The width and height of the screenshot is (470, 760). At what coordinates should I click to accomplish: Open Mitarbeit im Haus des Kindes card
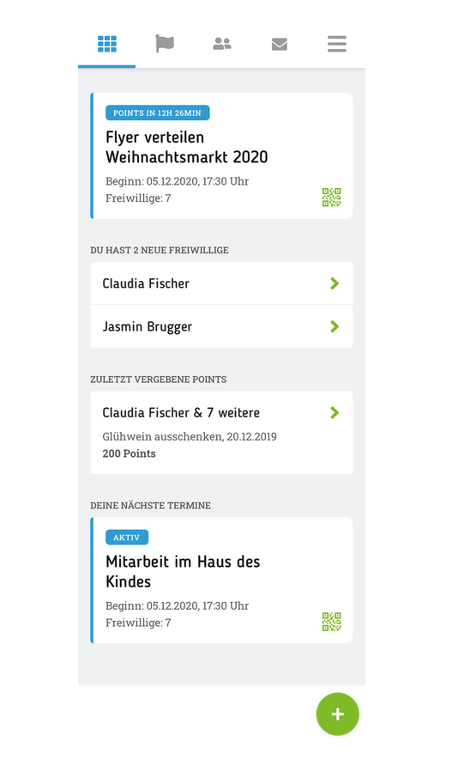point(221,581)
